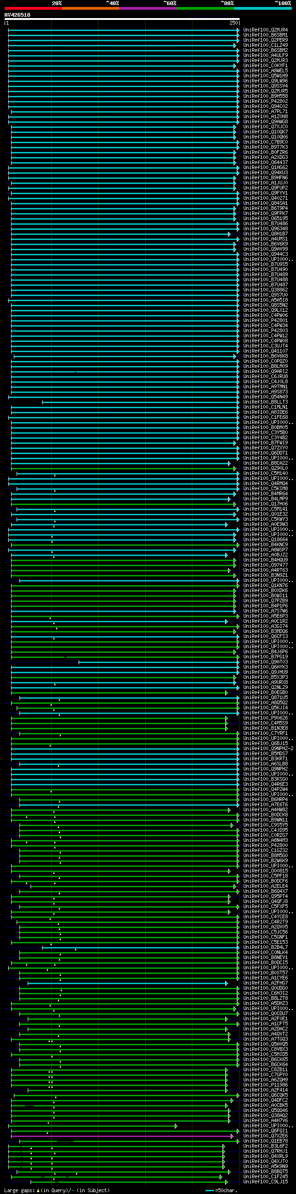Click the UniRef100_C5M140 label

tap(265, 474)
